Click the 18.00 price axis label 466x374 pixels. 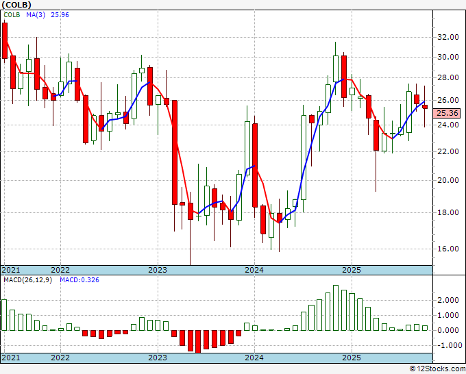[x=448, y=212]
